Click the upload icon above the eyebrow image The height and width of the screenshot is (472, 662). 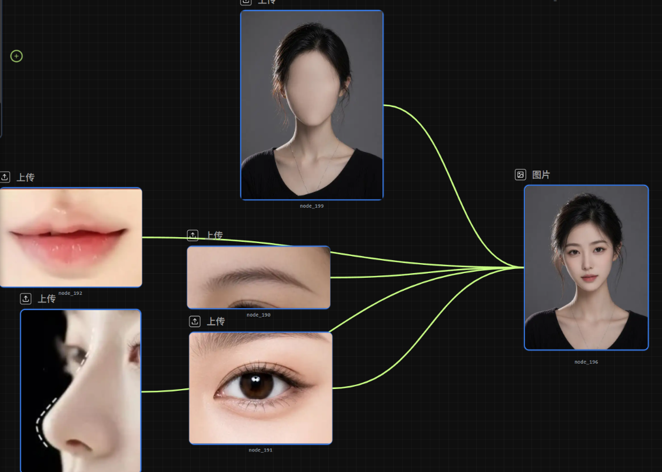pyautogui.click(x=192, y=235)
